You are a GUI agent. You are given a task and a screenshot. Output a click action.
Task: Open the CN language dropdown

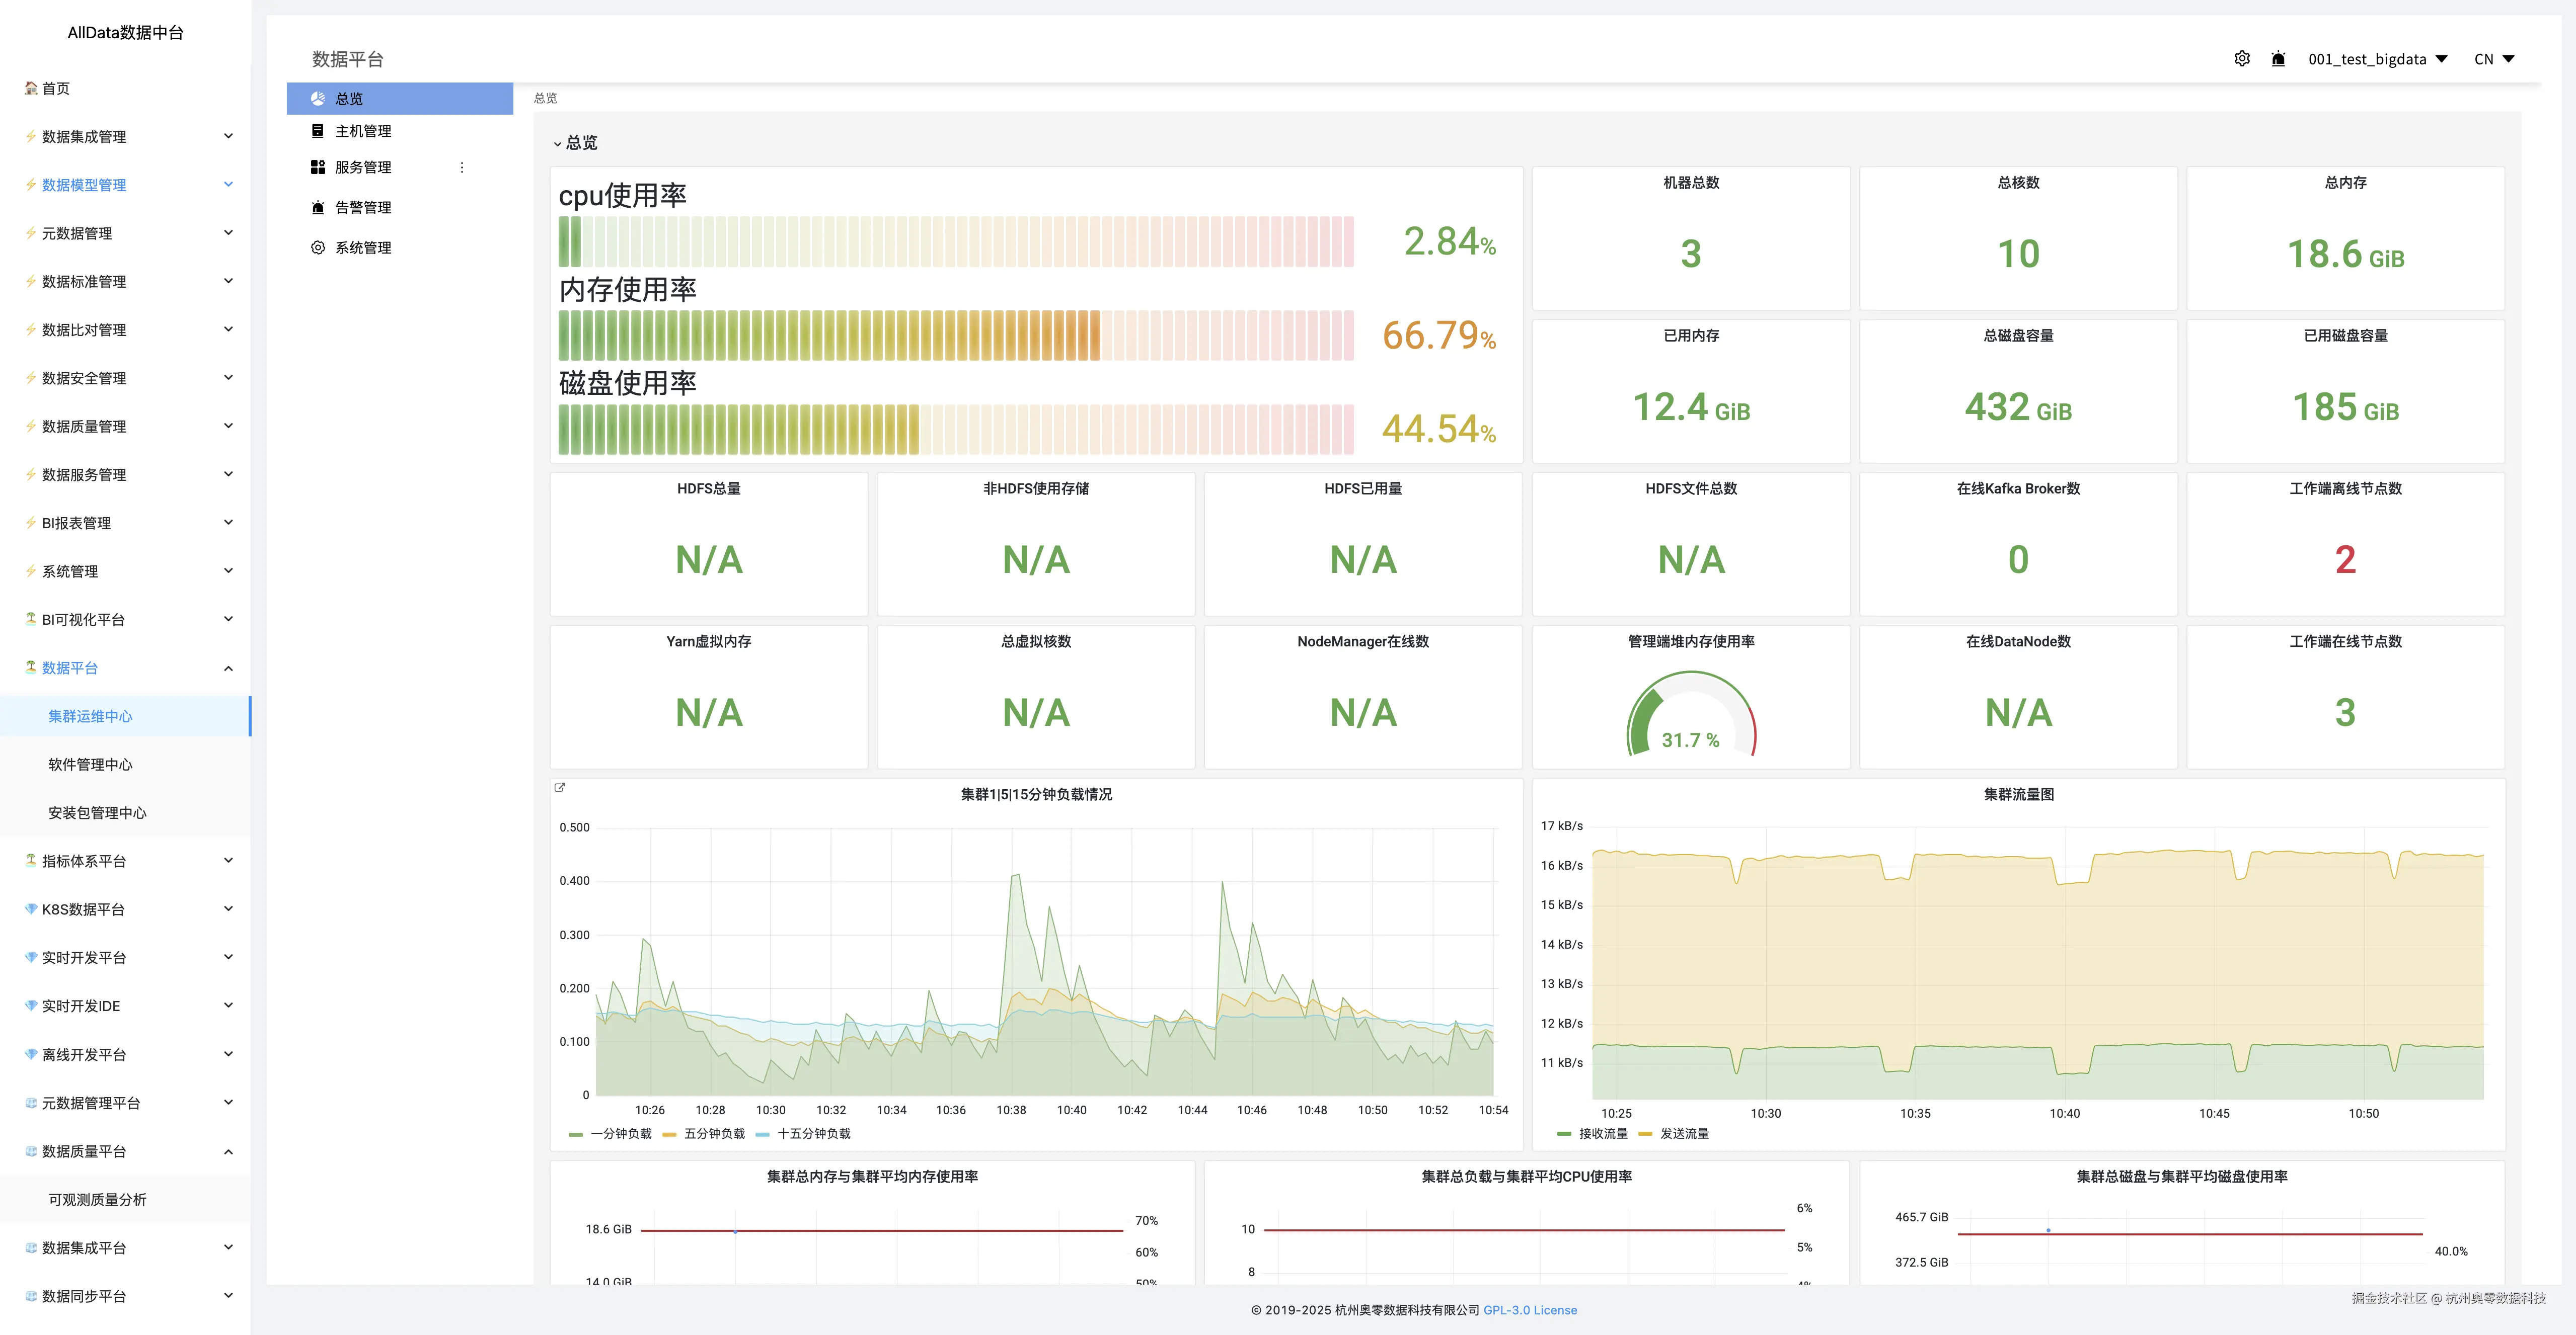[x=2494, y=59]
